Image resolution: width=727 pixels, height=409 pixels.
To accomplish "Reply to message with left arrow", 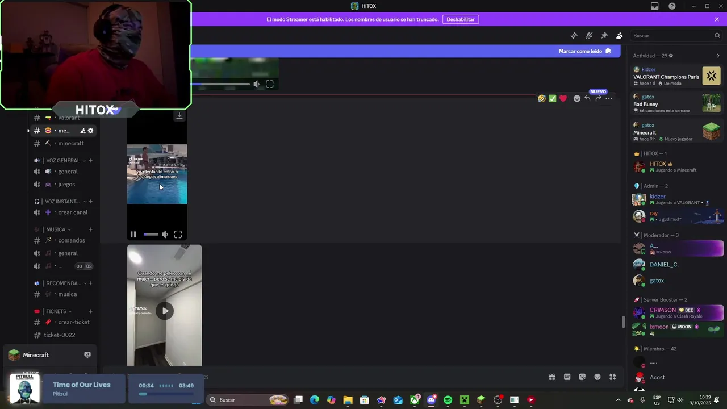I will tap(587, 98).
